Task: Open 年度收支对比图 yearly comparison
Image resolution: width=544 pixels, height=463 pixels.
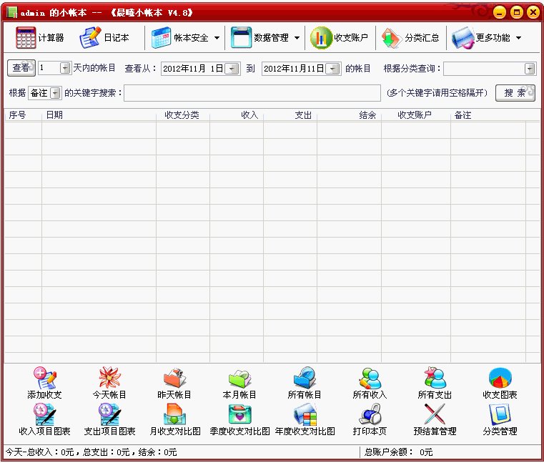Action: [x=305, y=419]
